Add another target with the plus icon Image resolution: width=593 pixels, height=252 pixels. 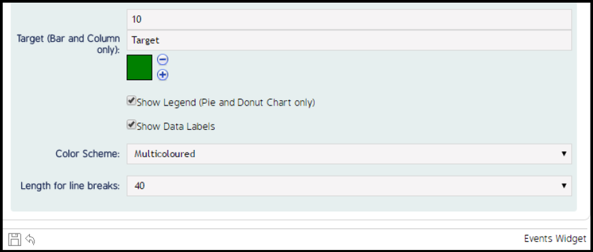tap(162, 75)
